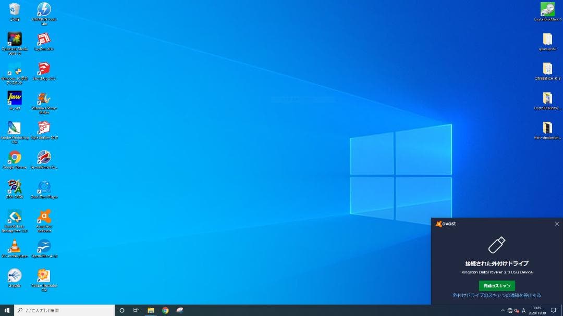This screenshot has width=563, height=316.
Task: Click the link to stop external drive scan notifications
Action: tap(496, 295)
